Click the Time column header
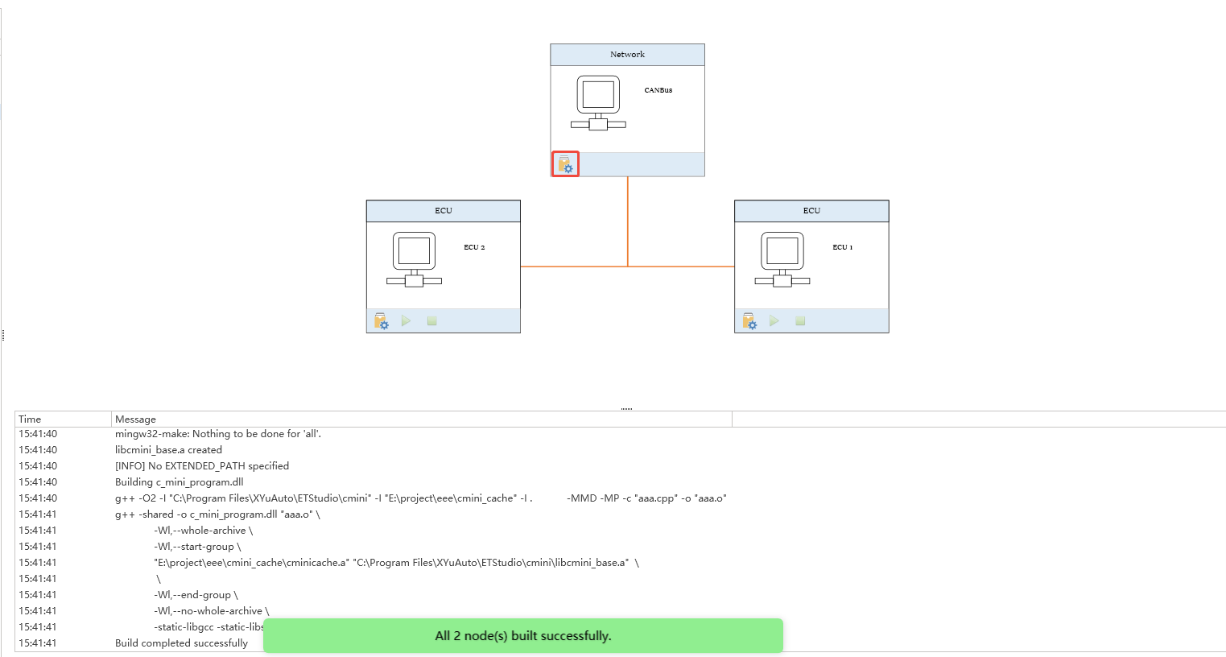This screenshot has height=657, width=1226. tap(63, 419)
